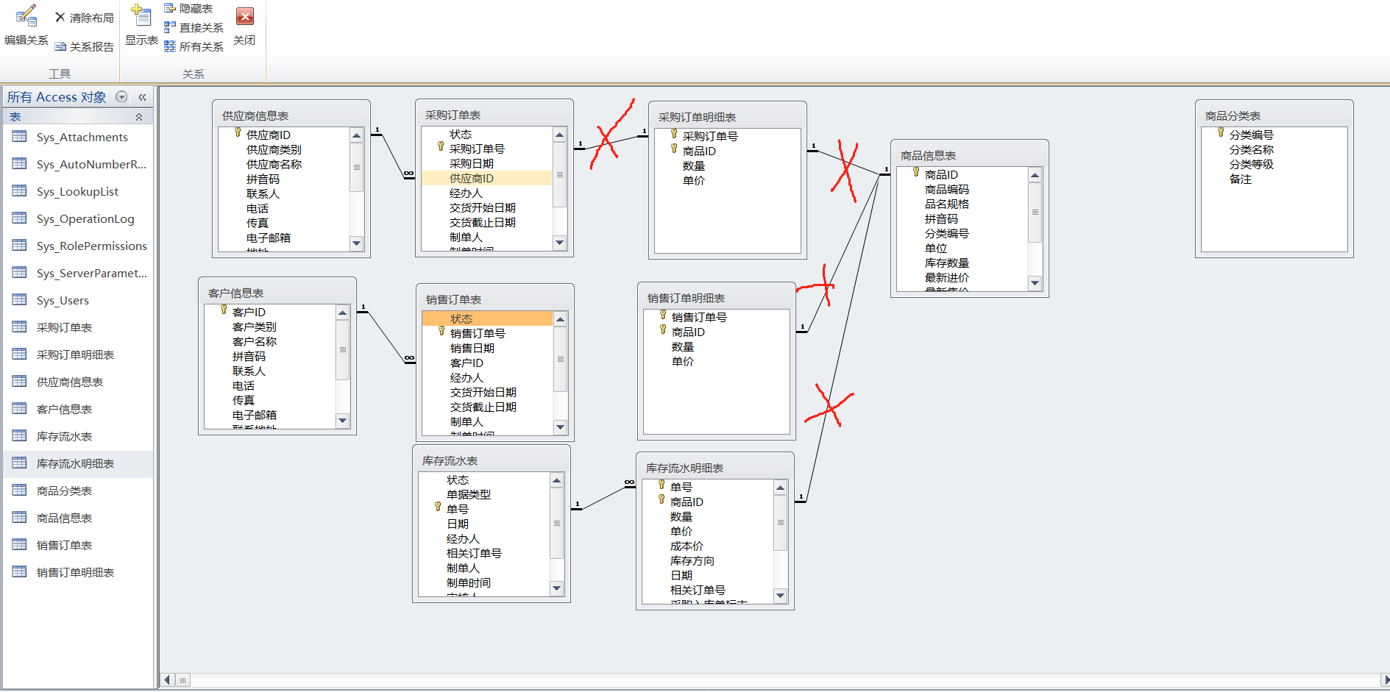Click the 销售订单明细表 table icon in the navigation pane
Screen dimensions: 1390x692
coord(20,572)
